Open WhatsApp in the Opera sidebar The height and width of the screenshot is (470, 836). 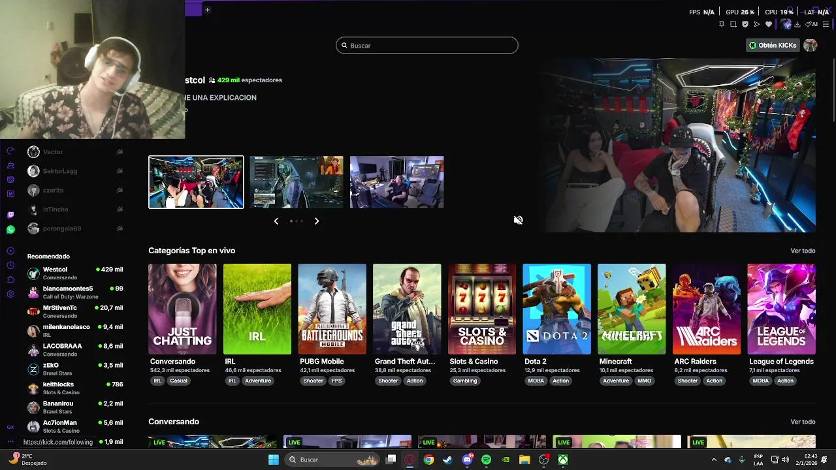tap(10, 230)
